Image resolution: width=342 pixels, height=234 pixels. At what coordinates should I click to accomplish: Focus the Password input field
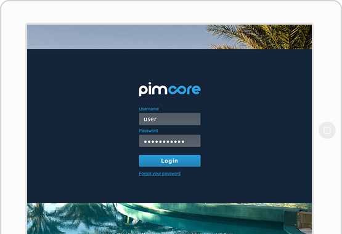point(169,141)
